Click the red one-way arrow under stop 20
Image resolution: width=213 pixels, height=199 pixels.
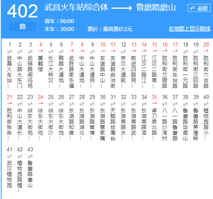(206, 51)
